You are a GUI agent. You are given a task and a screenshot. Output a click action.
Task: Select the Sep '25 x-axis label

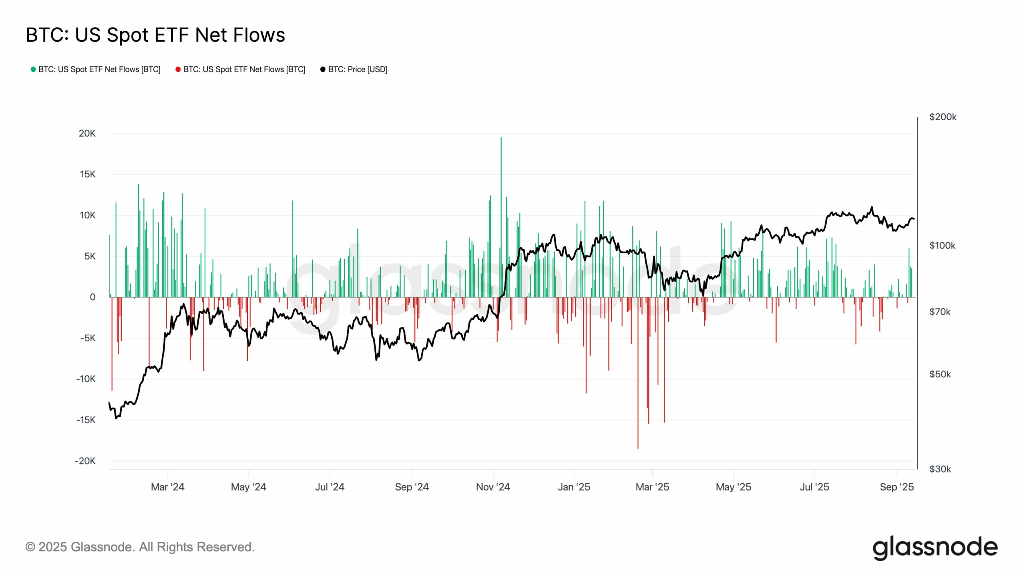tap(896, 487)
